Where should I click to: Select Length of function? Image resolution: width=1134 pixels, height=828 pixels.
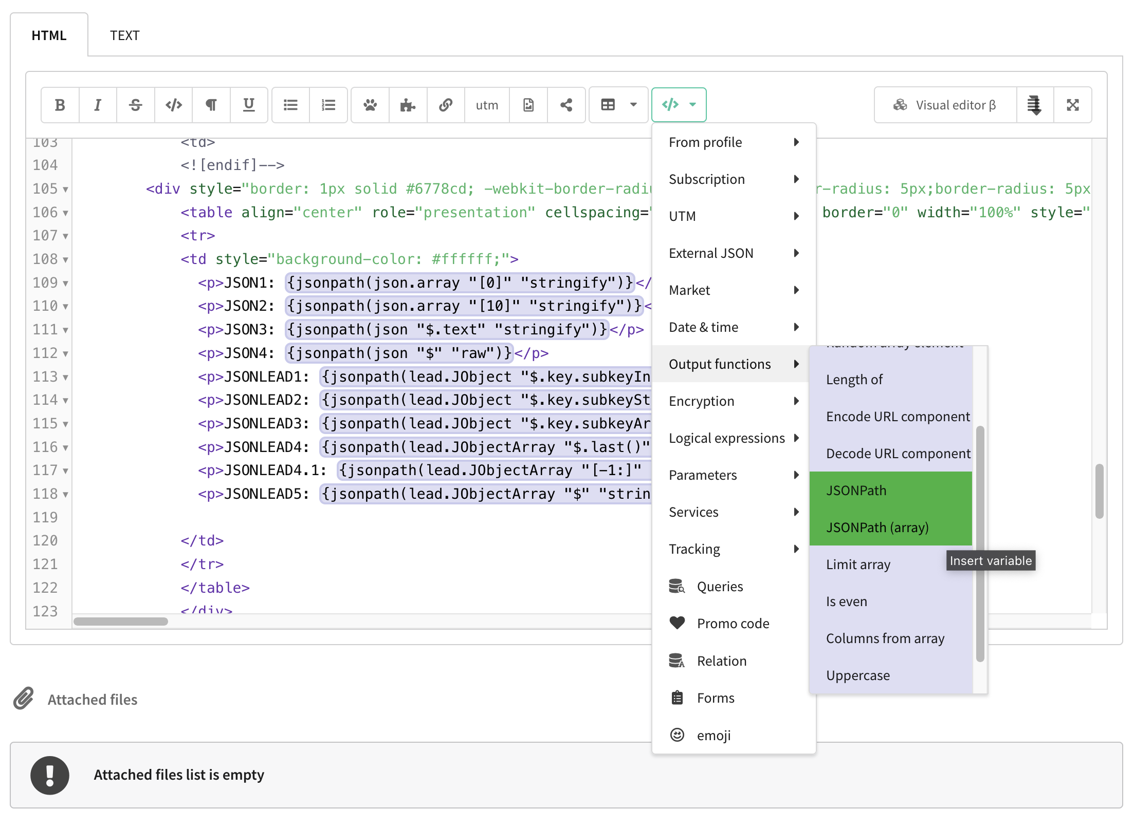click(x=891, y=380)
